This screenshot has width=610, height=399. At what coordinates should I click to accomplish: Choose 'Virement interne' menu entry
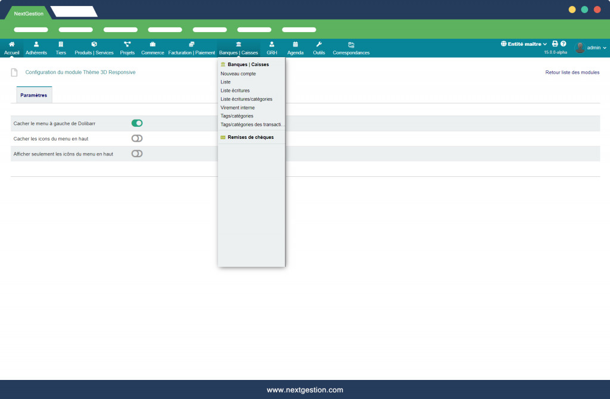click(238, 108)
